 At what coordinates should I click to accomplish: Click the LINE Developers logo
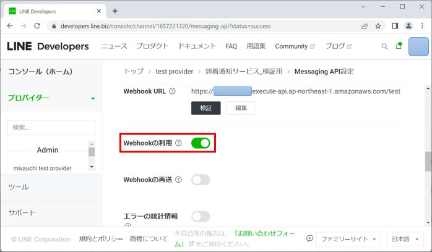pos(48,46)
